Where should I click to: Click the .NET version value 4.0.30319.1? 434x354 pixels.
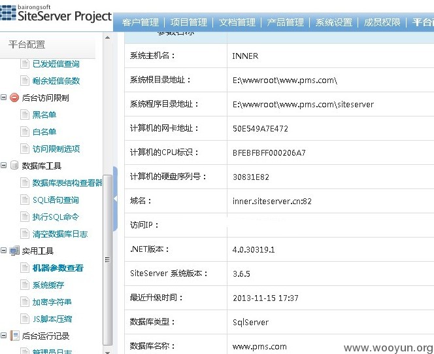tap(254, 249)
